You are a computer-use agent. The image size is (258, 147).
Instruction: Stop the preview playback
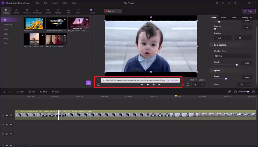[x=154, y=85]
